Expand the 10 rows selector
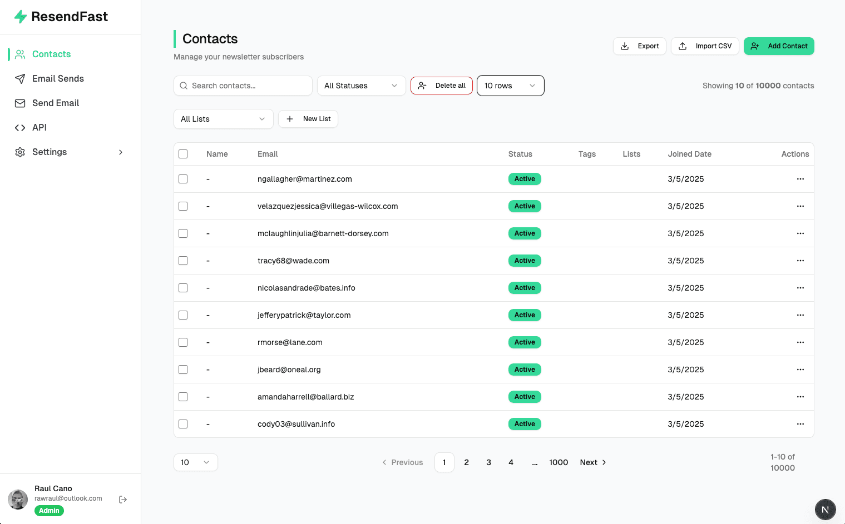Image resolution: width=845 pixels, height=524 pixels. click(510, 86)
